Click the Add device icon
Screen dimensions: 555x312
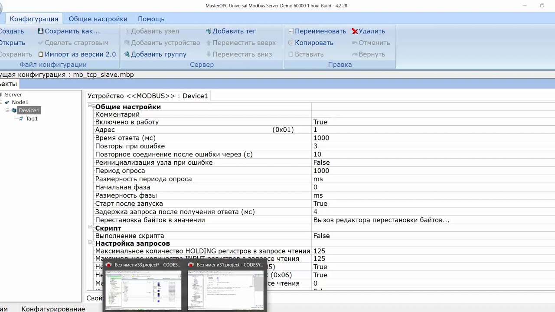click(x=127, y=42)
